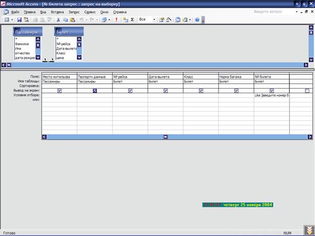Image resolution: width=315 pixels, height=236 pixels.
Task: Click the Show Table icon
Action: tap(125, 19)
